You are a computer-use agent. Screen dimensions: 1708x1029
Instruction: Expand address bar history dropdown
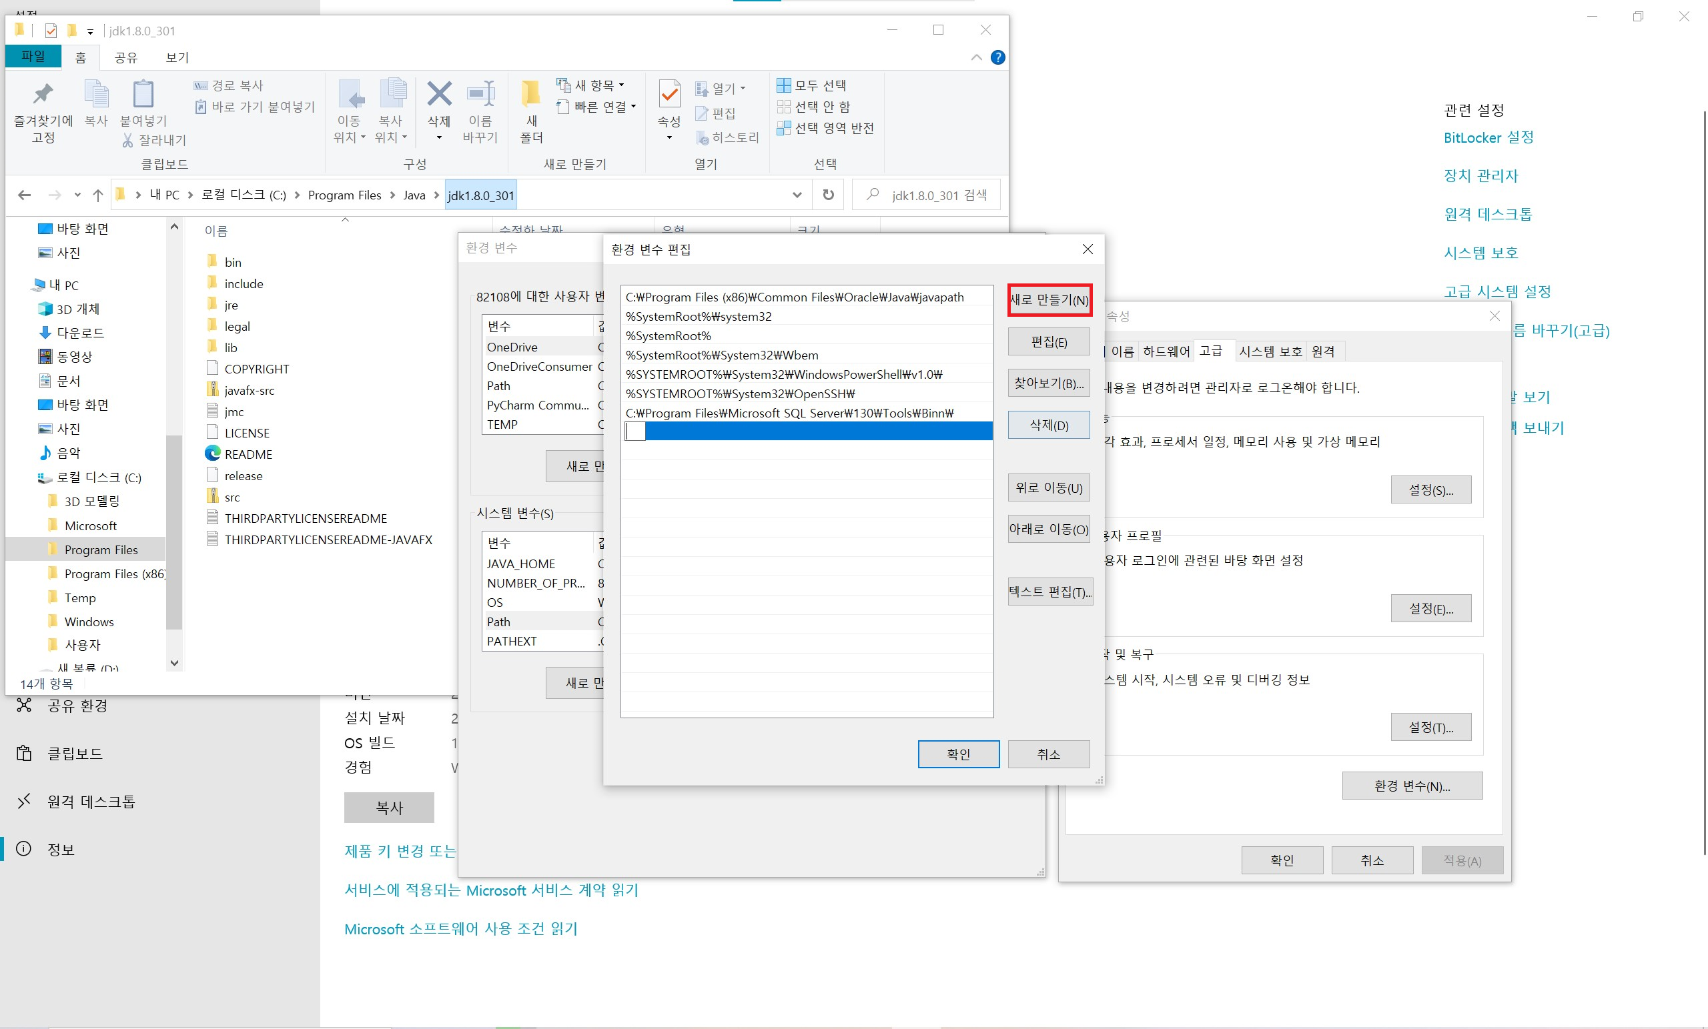pos(797,195)
